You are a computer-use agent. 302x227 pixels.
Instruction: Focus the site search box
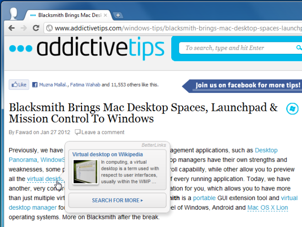[239, 48]
